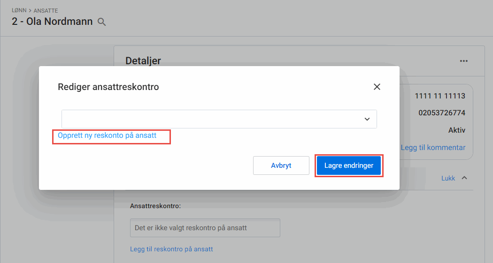The width and height of the screenshot is (493, 263).
Task: Click the search icon beside Ola Nordmann
Action: click(x=101, y=22)
